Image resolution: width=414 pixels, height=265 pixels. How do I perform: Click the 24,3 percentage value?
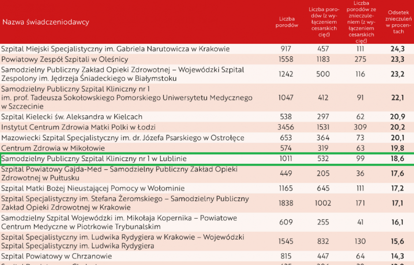397,49
